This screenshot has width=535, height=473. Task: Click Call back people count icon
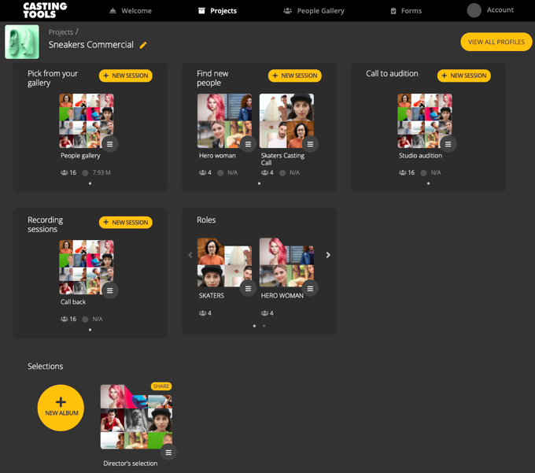65,319
